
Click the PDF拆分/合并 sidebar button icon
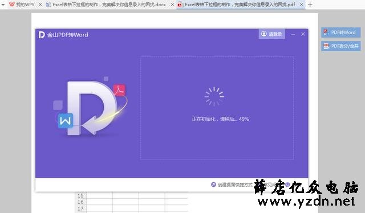[x=326, y=46]
